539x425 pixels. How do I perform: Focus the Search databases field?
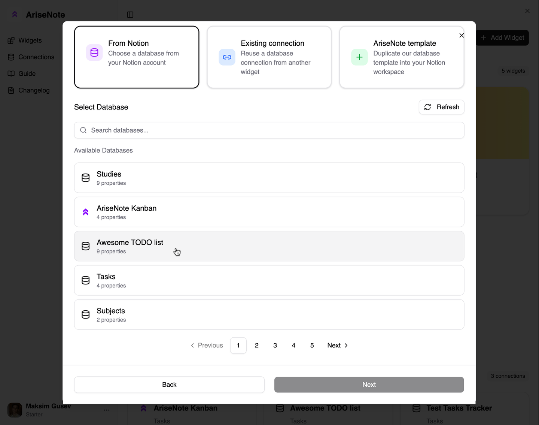point(269,130)
